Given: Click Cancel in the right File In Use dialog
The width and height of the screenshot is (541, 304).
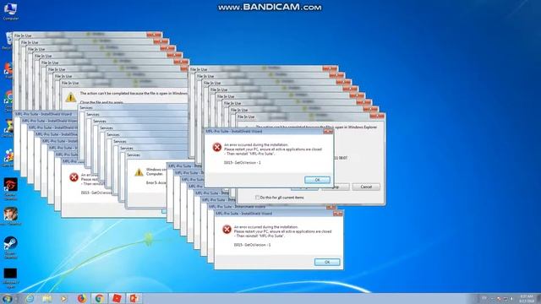Looking at the screenshot, I should pos(366,187).
